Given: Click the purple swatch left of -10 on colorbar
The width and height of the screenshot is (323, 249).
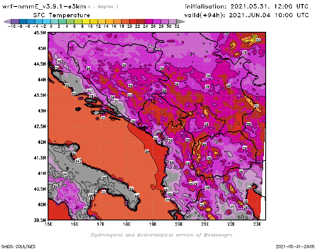Looking at the screenshot, I should (14, 21).
